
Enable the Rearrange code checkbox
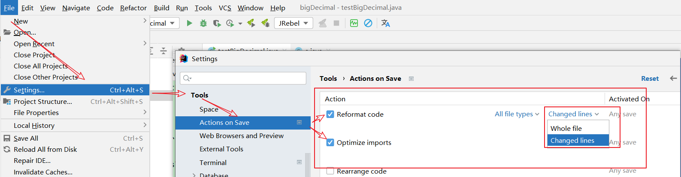point(330,171)
